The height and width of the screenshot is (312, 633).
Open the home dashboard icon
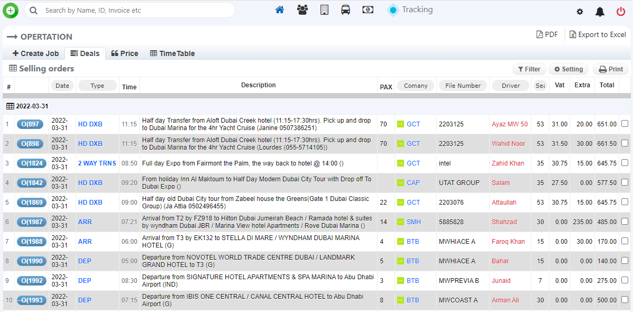280,10
